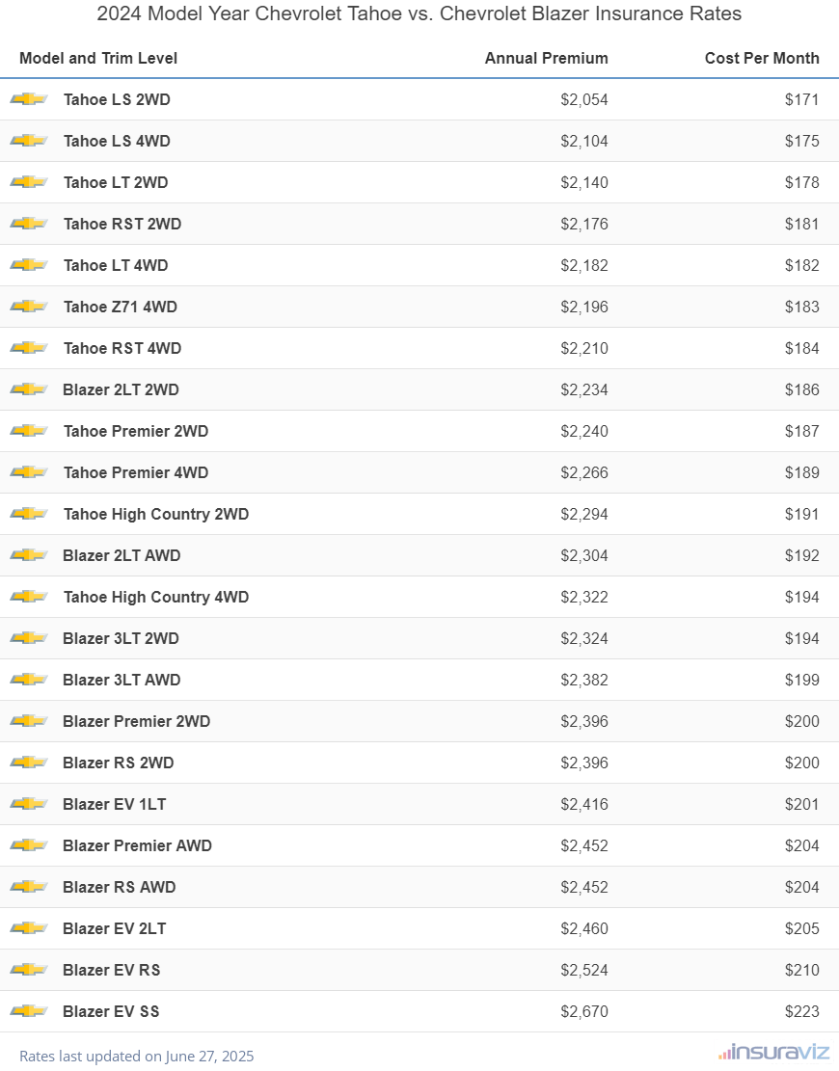Screen dimensions: 839x1071
Task: Click the $210 monthly cost value
Action: click(802, 970)
